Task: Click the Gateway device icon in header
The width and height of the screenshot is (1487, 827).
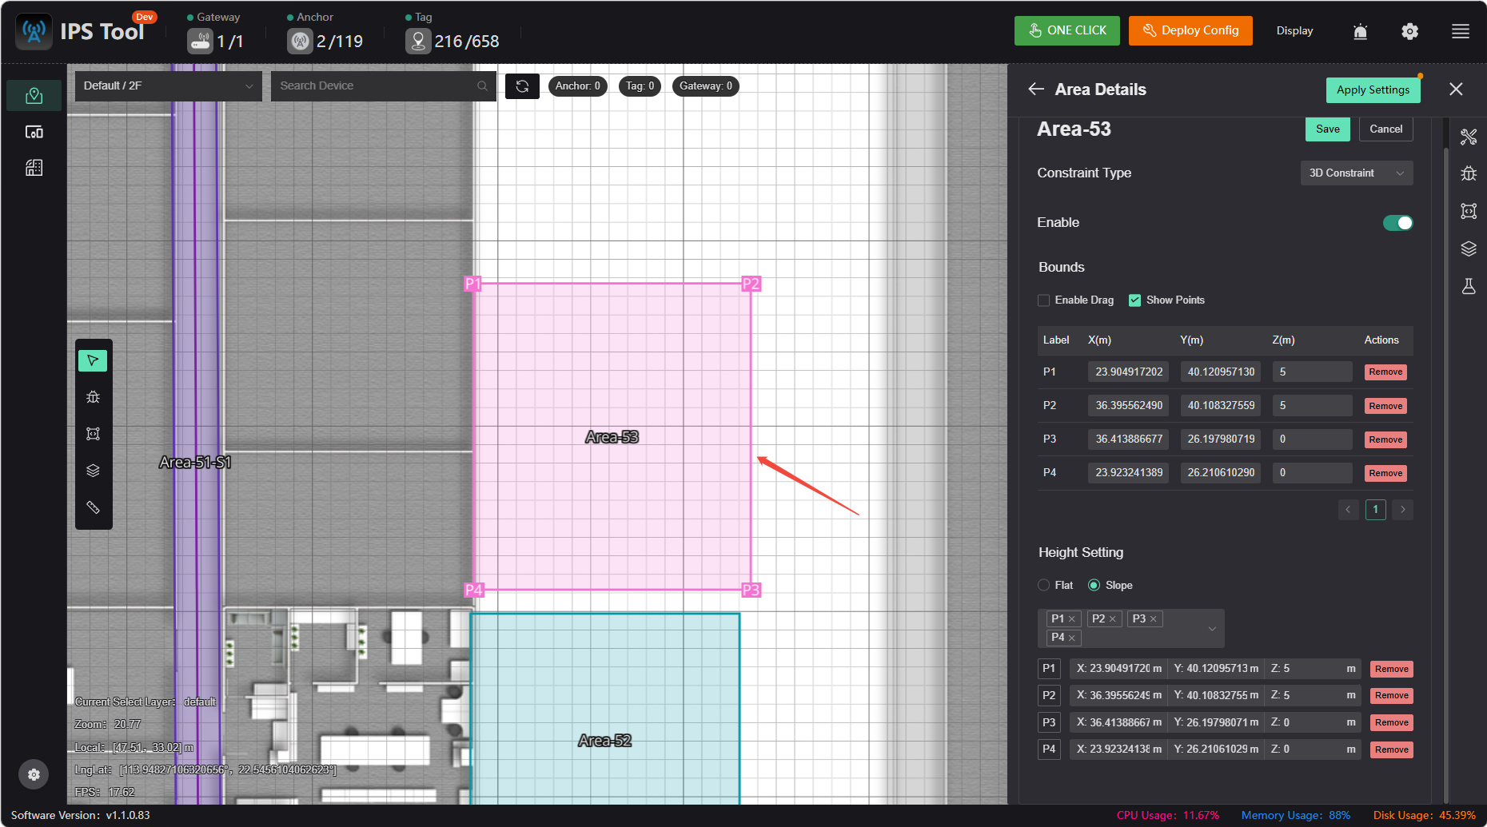Action: coord(200,41)
